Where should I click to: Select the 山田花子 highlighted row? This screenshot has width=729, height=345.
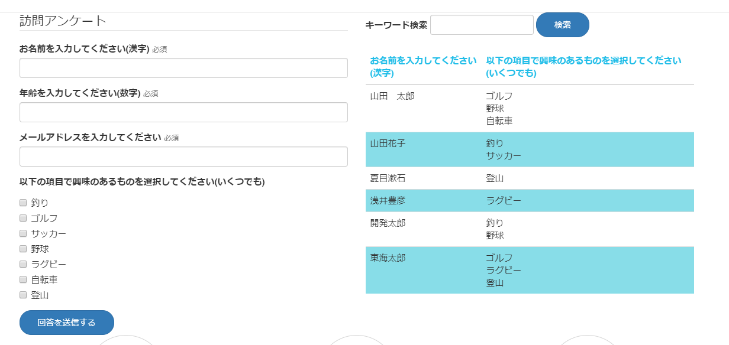(x=530, y=149)
